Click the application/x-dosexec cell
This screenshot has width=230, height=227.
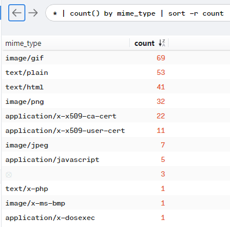click(50, 218)
